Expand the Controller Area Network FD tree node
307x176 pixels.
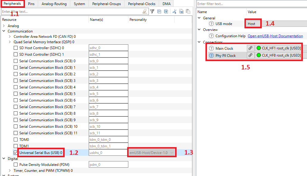coord(10,37)
